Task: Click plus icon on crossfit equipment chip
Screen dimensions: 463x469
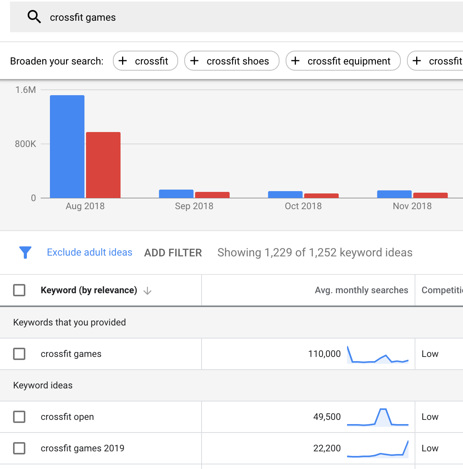Action: [x=295, y=61]
